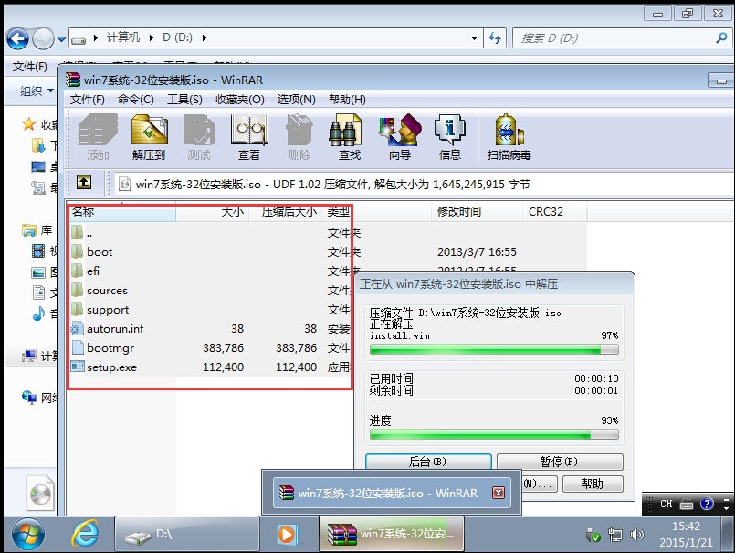Screen dimensions: 735x553
Task: Select the setup.exe file icon
Action: [78, 367]
